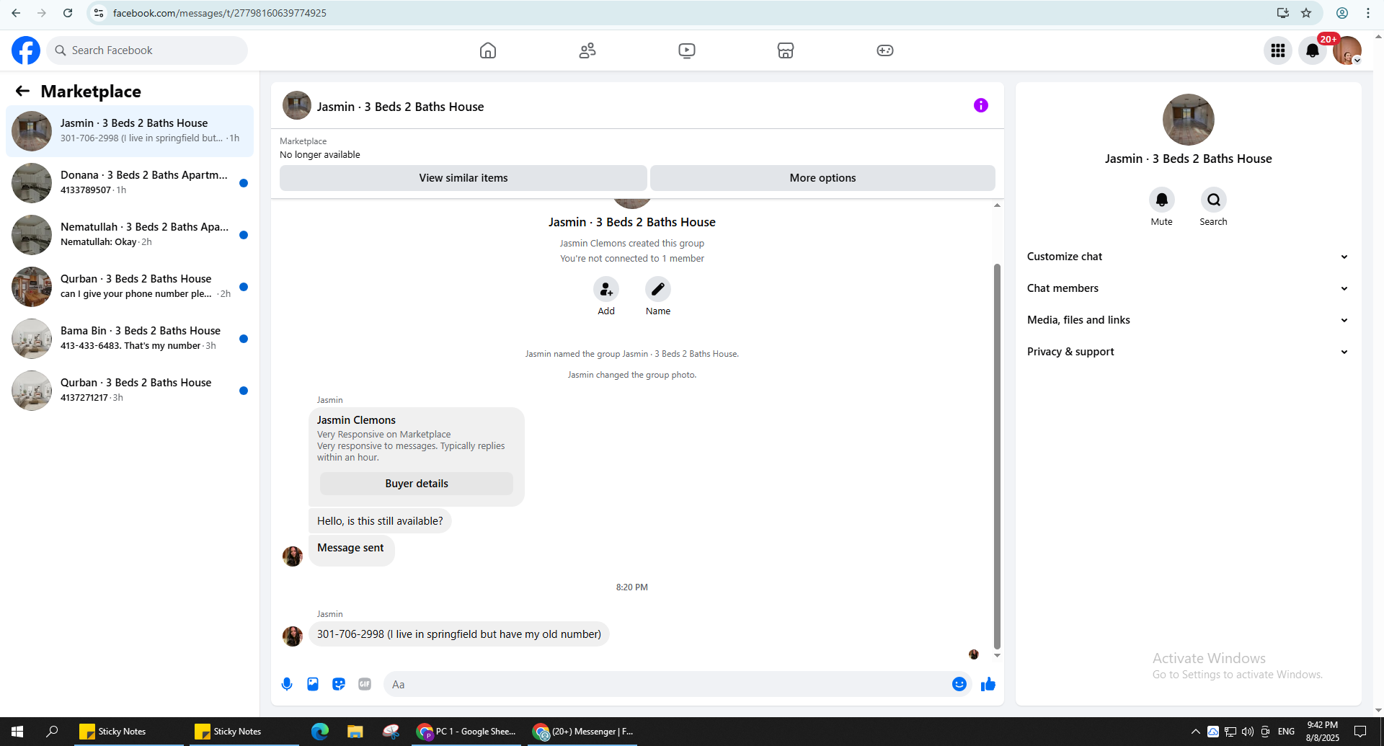Click the Buyer details button
1384x746 pixels.
point(417,484)
